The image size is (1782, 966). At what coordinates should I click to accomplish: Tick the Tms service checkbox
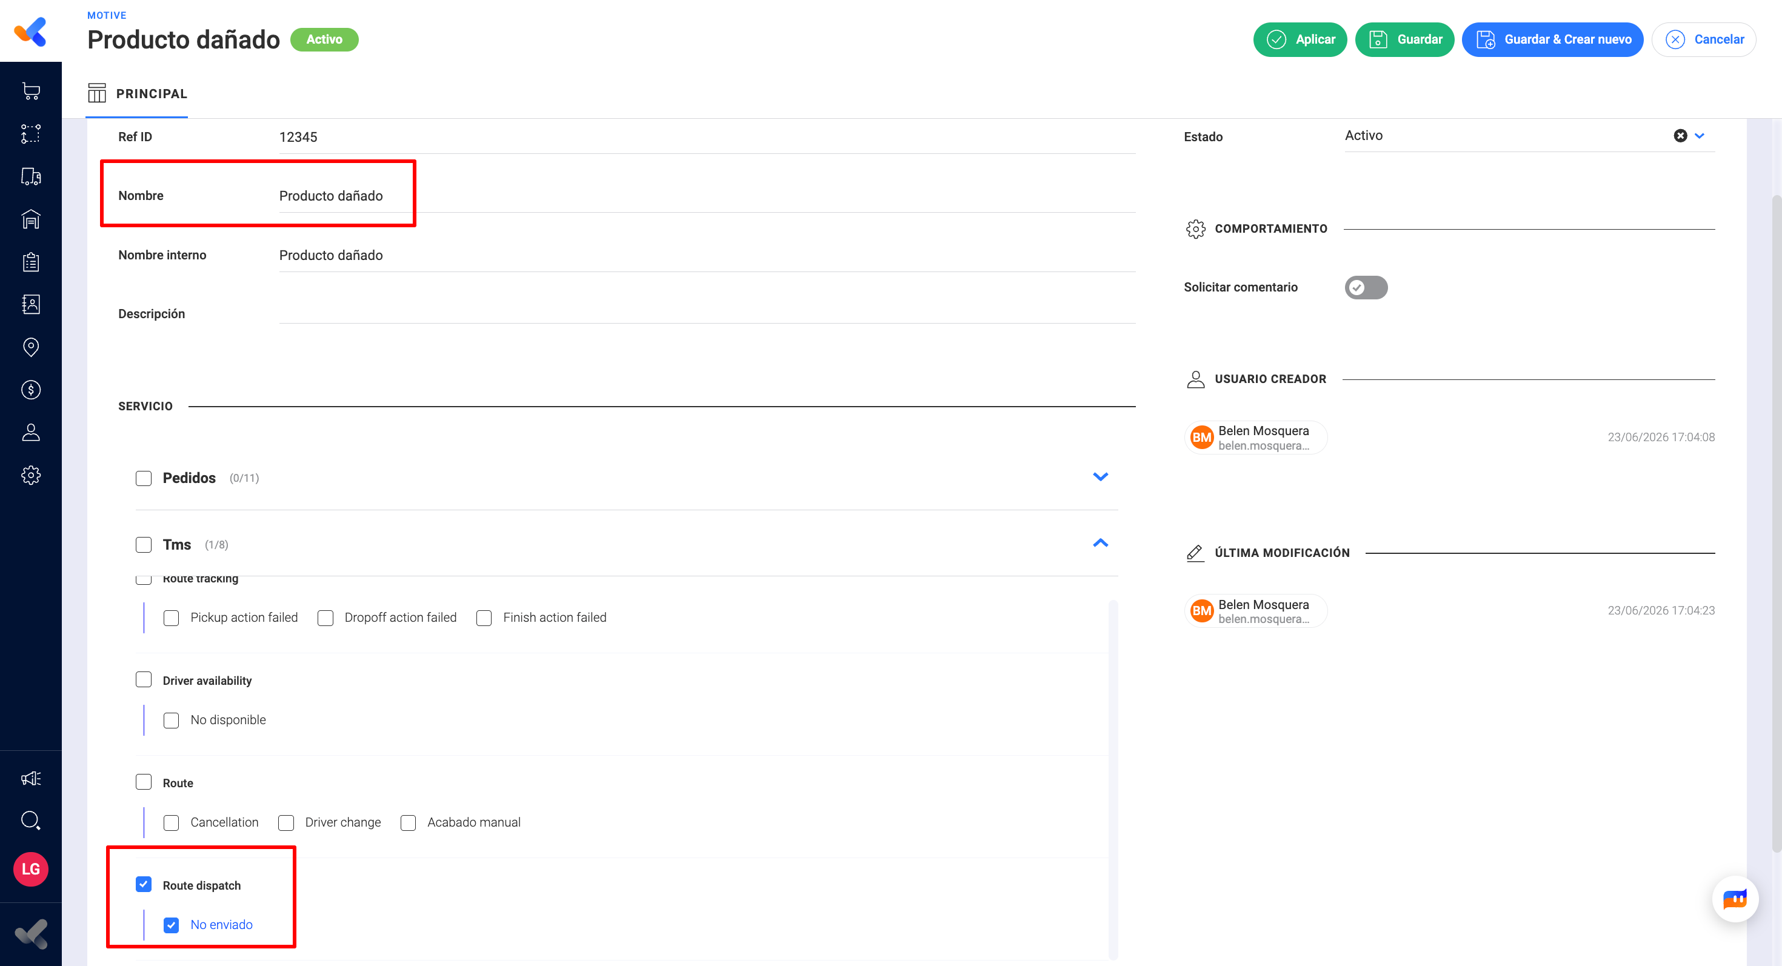143,545
